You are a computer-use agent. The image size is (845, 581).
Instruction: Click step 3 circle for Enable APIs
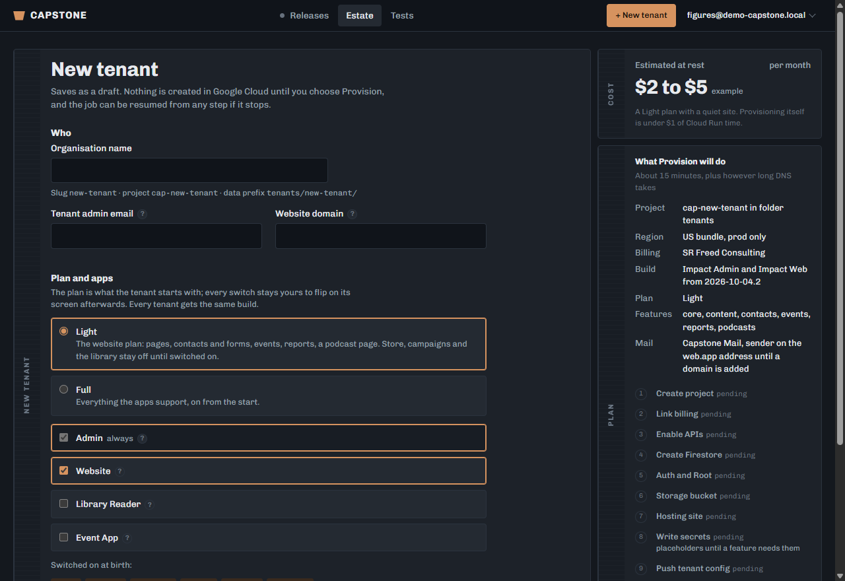(640, 435)
